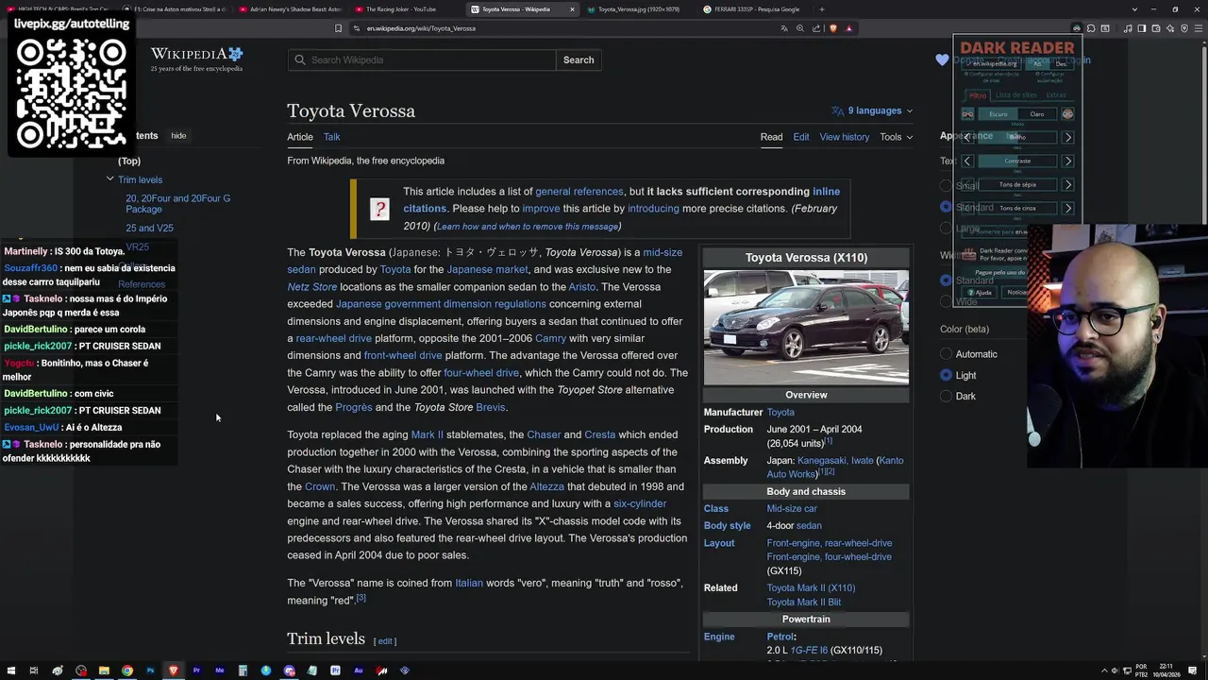Click the Brave Shields lion icon

pyautogui.click(x=833, y=28)
